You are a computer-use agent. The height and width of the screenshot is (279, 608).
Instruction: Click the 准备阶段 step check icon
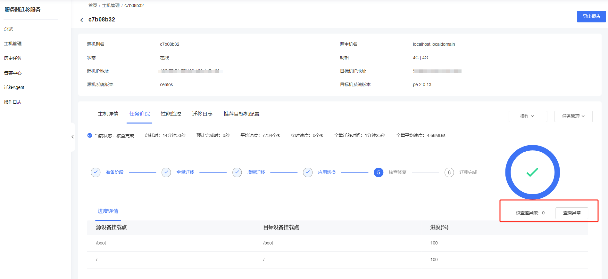(96, 172)
